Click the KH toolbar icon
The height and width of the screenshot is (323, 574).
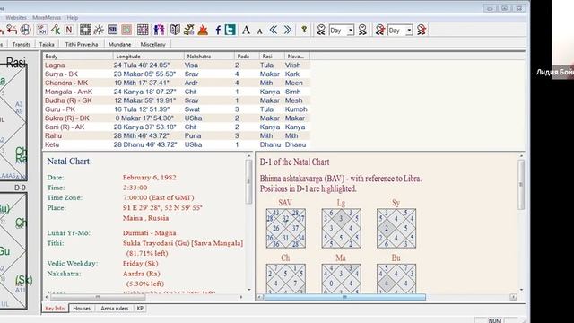(x=42, y=30)
